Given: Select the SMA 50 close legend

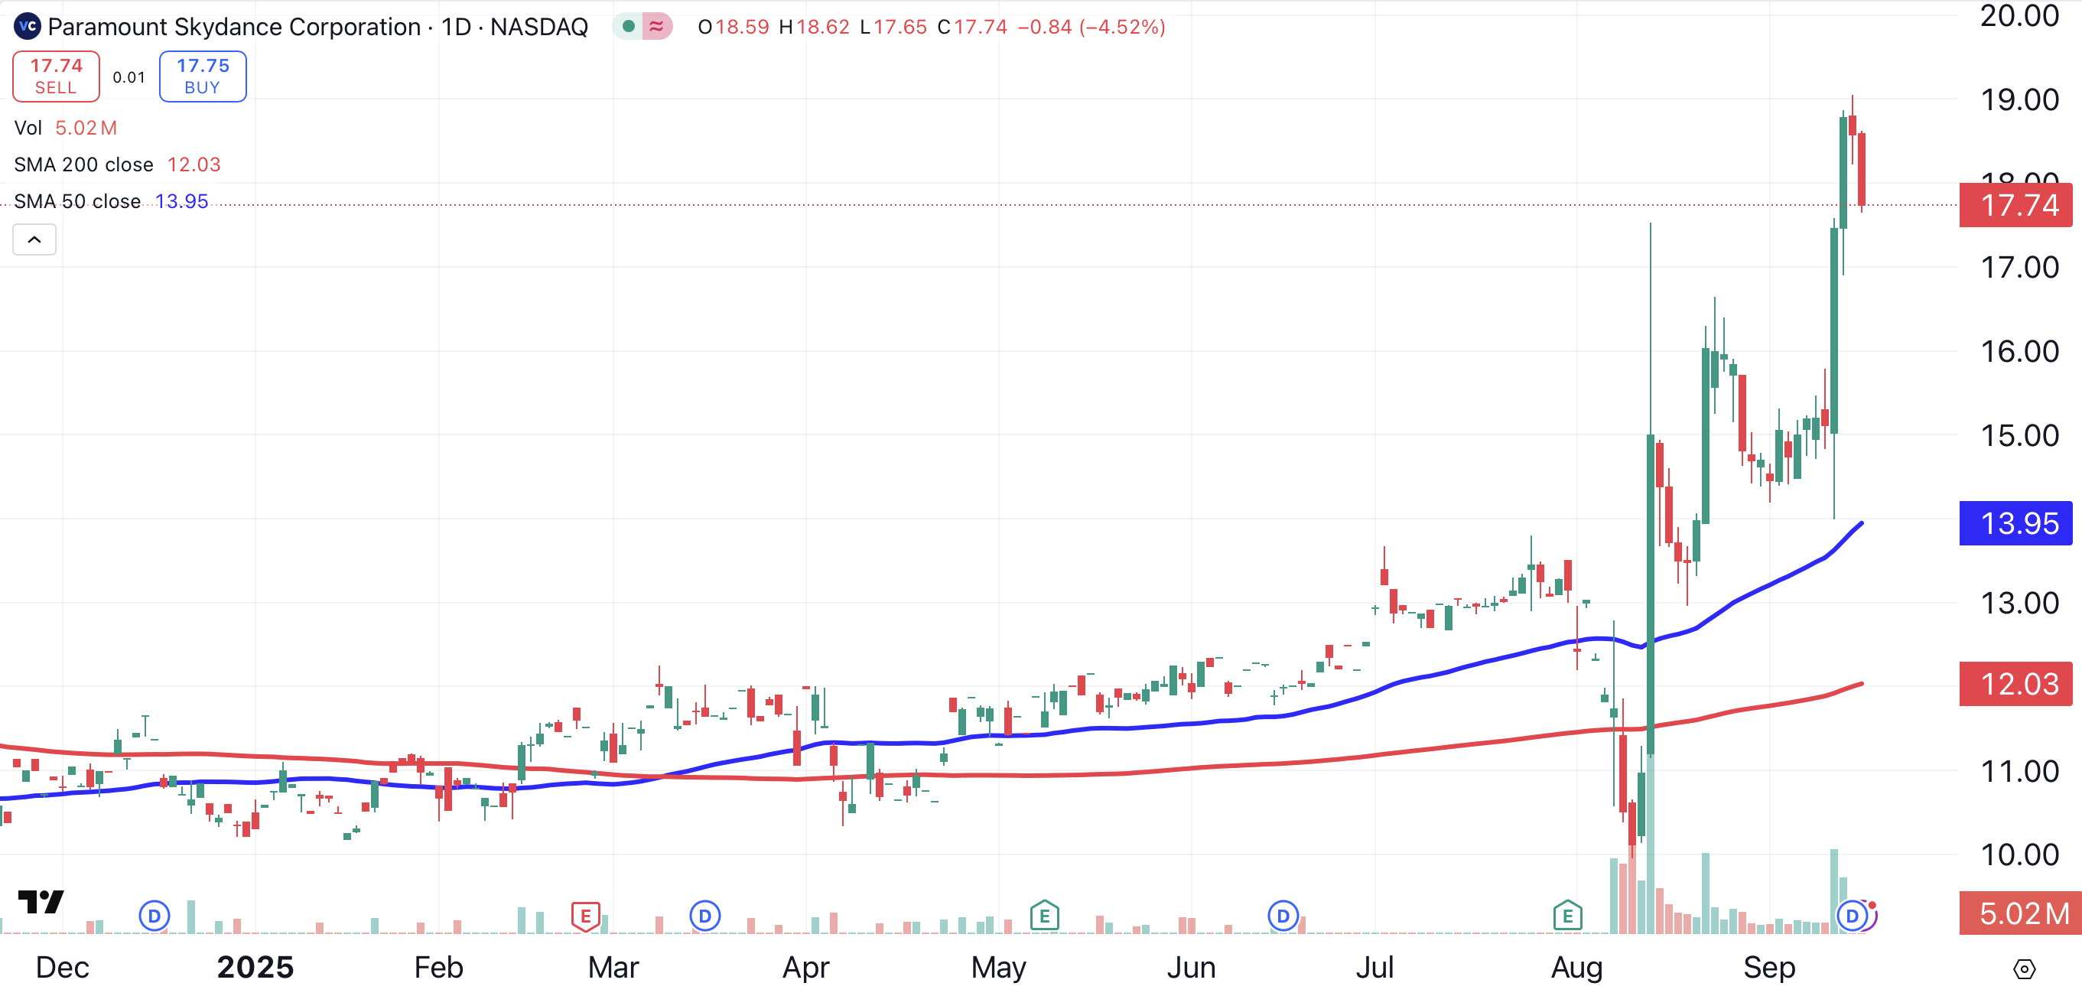Looking at the screenshot, I should pyautogui.click(x=77, y=201).
